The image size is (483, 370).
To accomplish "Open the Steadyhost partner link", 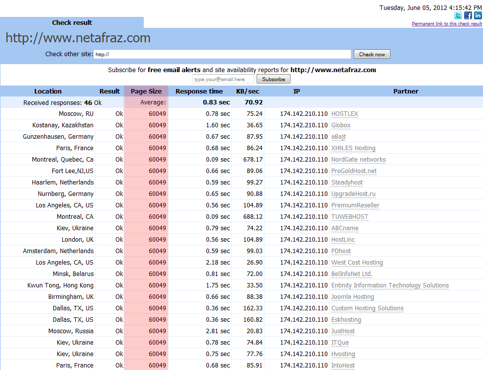I will tap(347, 183).
